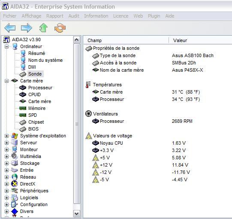Screen dimensions: 232x219
Task: Open the Affichage menu
Action: (x=31, y=16)
